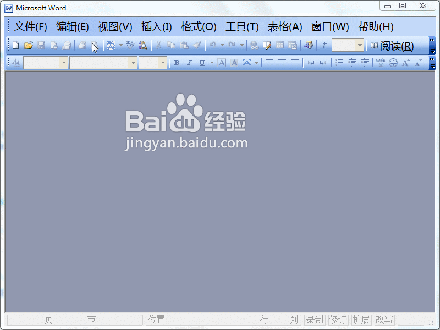
Task: Click the Insert Table icon
Action: 280,45
